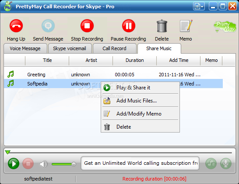
Task: Click the music note icon of Greeting row
Action: tap(11, 74)
